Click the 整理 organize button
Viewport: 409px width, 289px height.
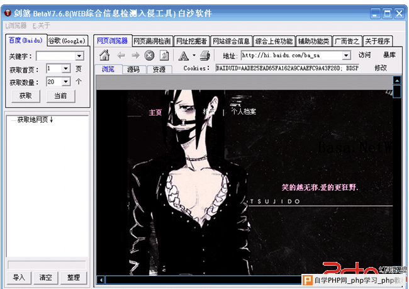pyautogui.click(x=73, y=277)
